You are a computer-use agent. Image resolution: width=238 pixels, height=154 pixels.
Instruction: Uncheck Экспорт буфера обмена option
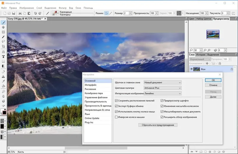[x=116, y=106]
